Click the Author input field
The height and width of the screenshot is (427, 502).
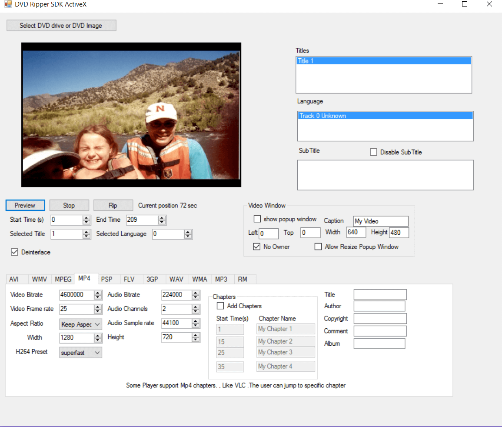pyautogui.click(x=379, y=306)
